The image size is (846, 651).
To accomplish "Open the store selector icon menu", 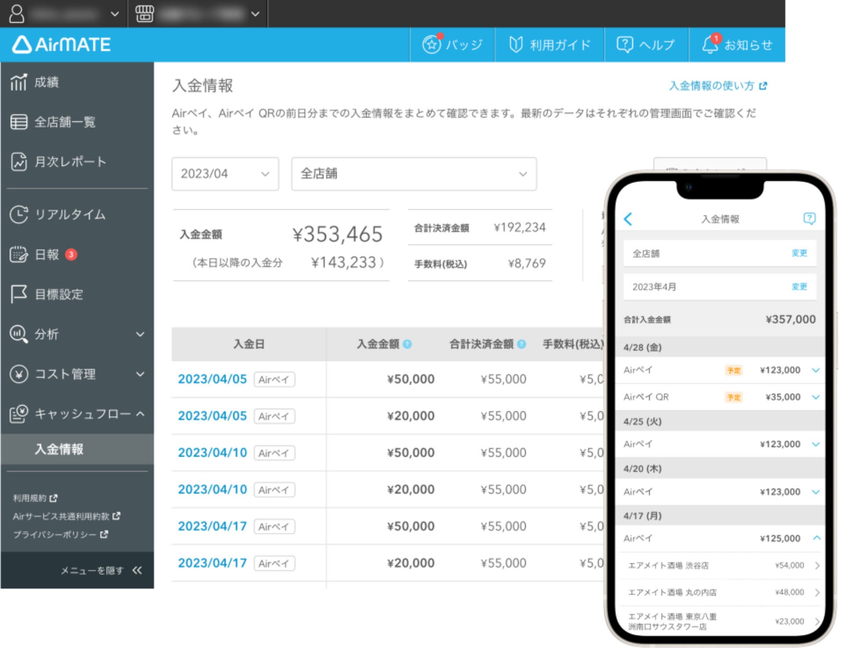I will (x=145, y=14).
